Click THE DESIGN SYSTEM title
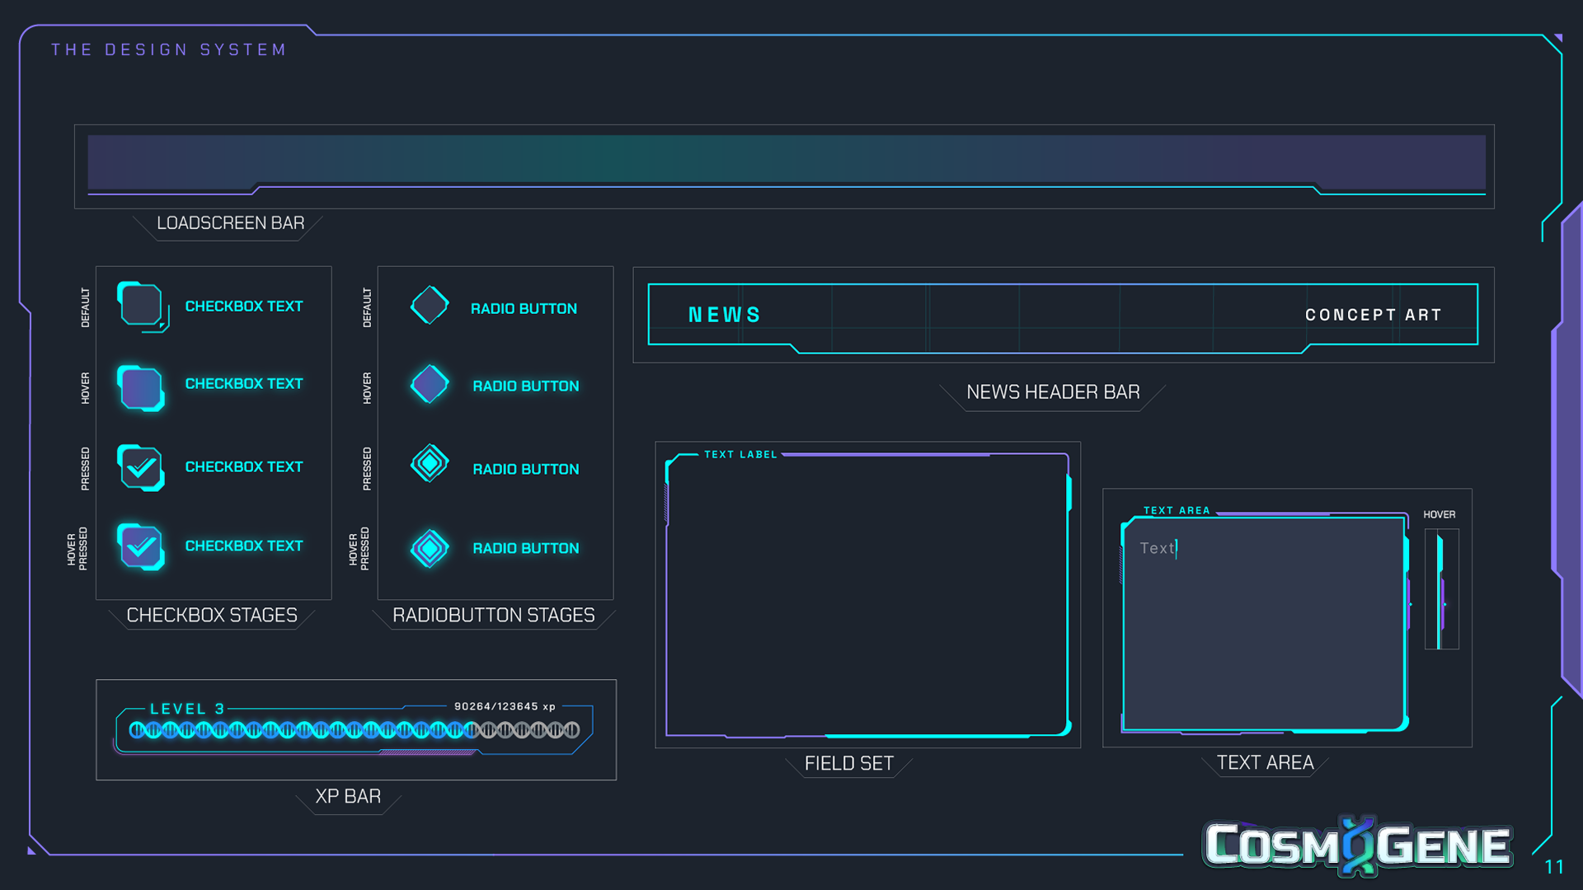Screen dimensions: 1583x890 click(169, 49)
